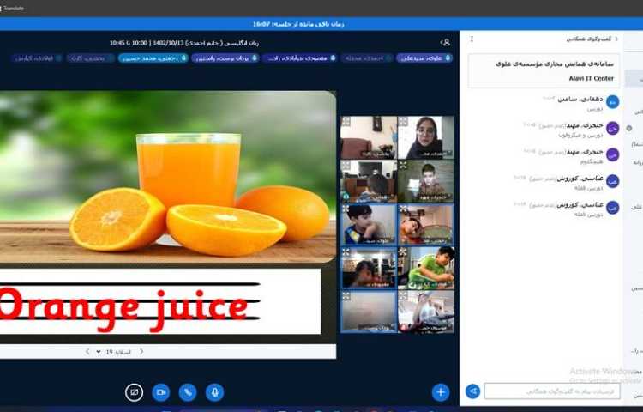
Task: Select the boy in green shirt video tile
Action: click(425, 268)
